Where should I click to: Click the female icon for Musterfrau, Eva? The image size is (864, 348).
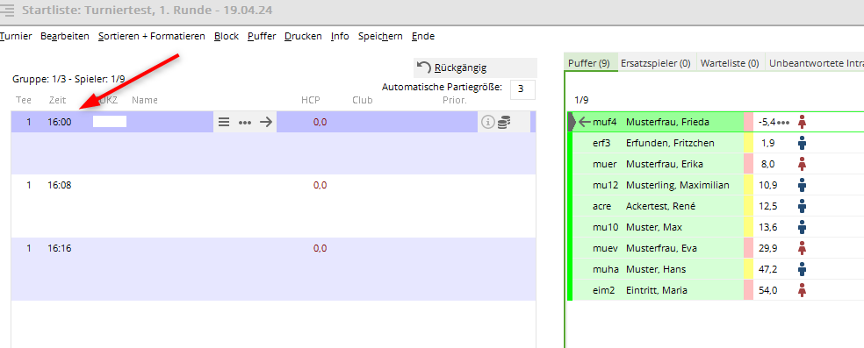click(803, 248)
